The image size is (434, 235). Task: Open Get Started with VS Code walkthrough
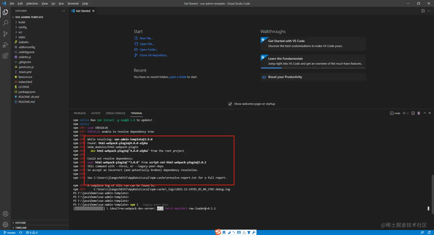(x=313, y=43)
